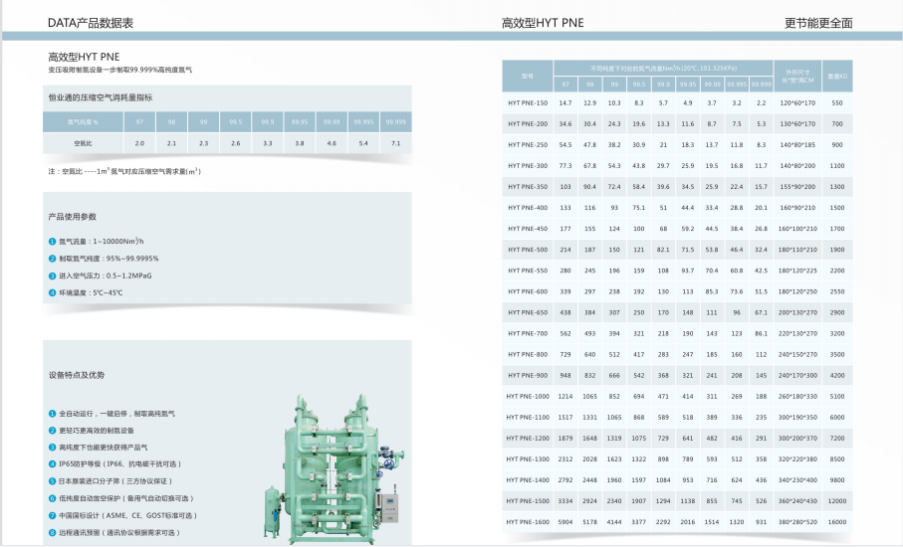Select the HYT PNE-1600 model row label
The width and height of the screenshot is (903, 547).
point(527,522)
